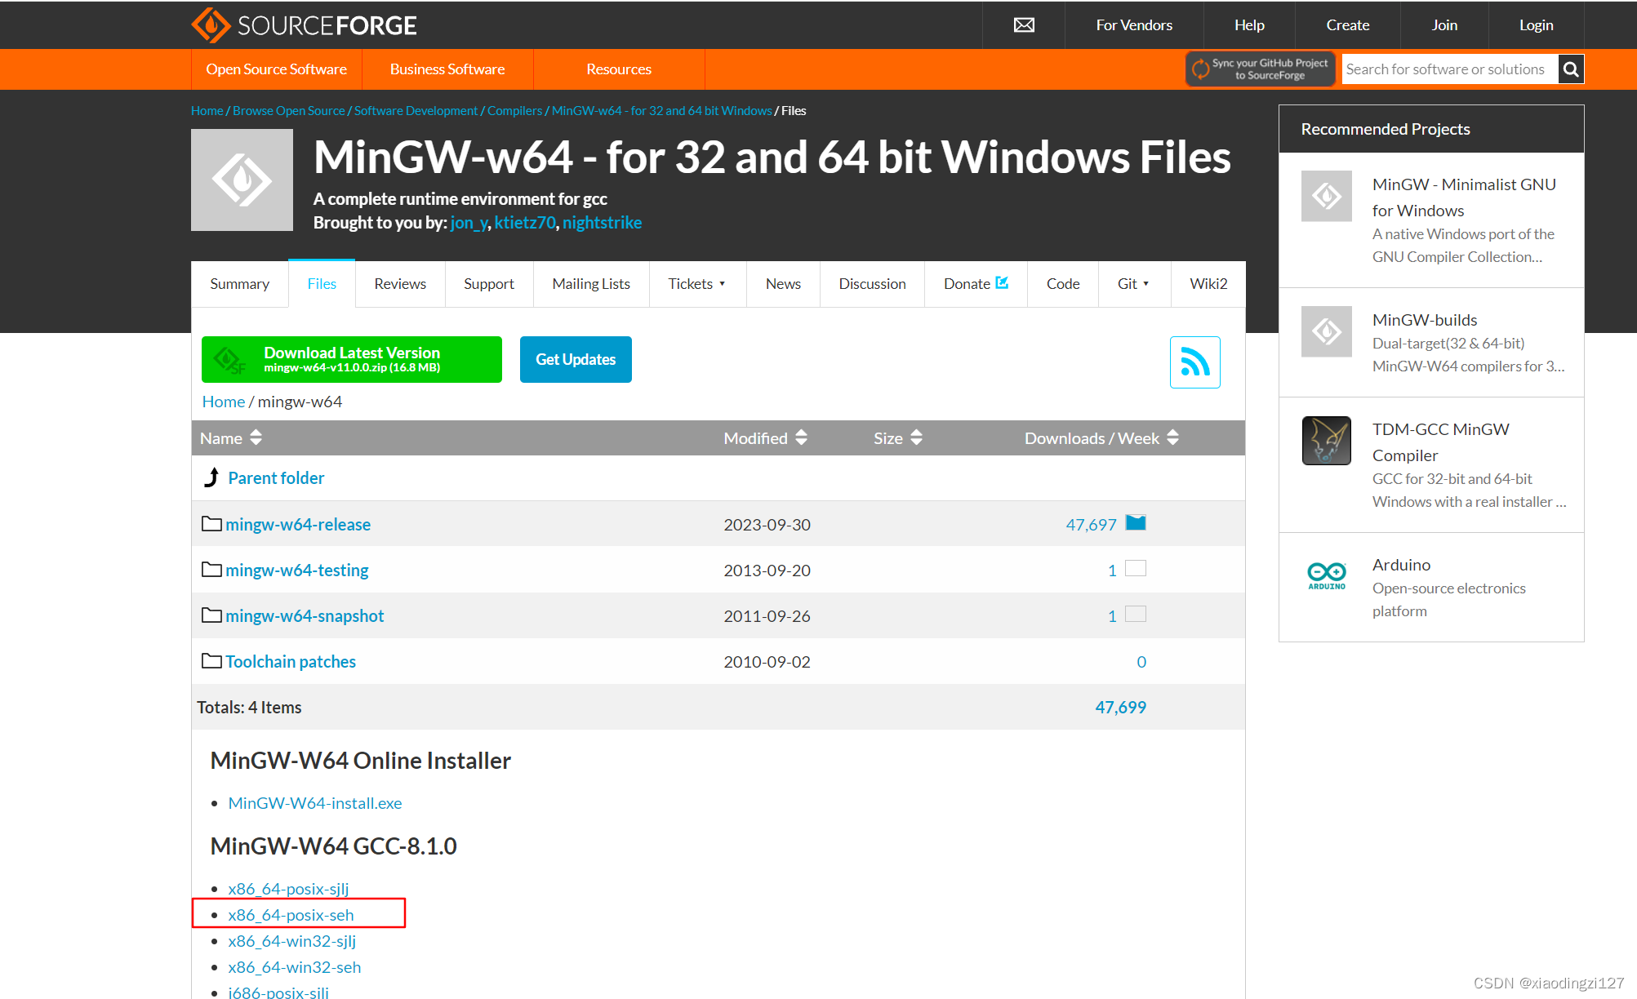The image size is (1637, 999).
Task: Open the Wiki2 tab
Action: click(x=1208, y=284)
